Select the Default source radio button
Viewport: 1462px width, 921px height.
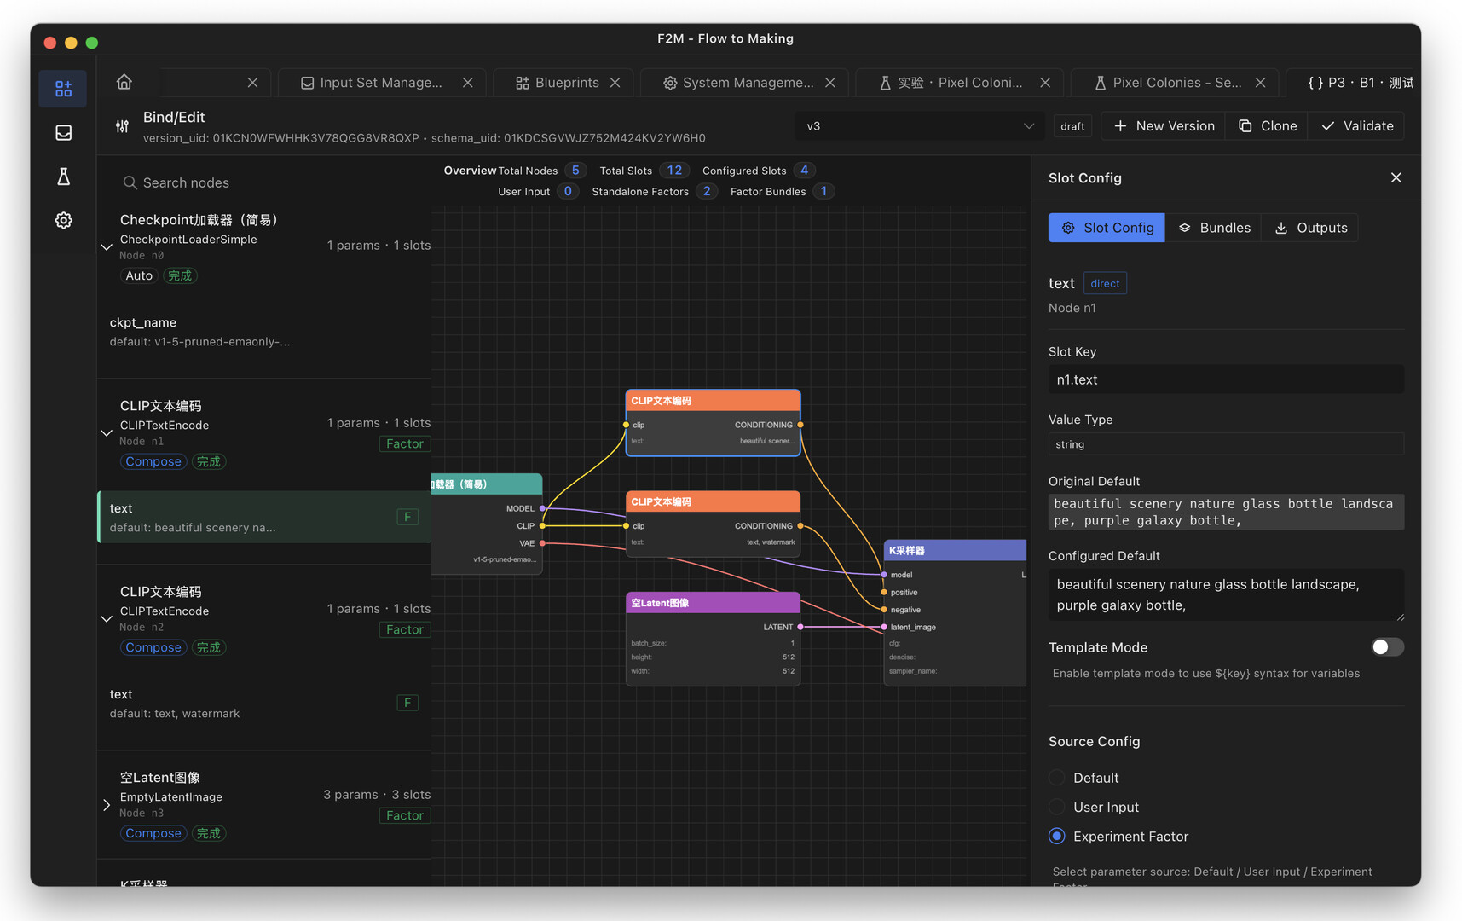pos(1056,777)
